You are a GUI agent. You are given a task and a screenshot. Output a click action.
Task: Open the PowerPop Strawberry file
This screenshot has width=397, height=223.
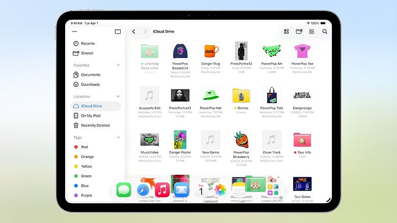coord(241,140)
